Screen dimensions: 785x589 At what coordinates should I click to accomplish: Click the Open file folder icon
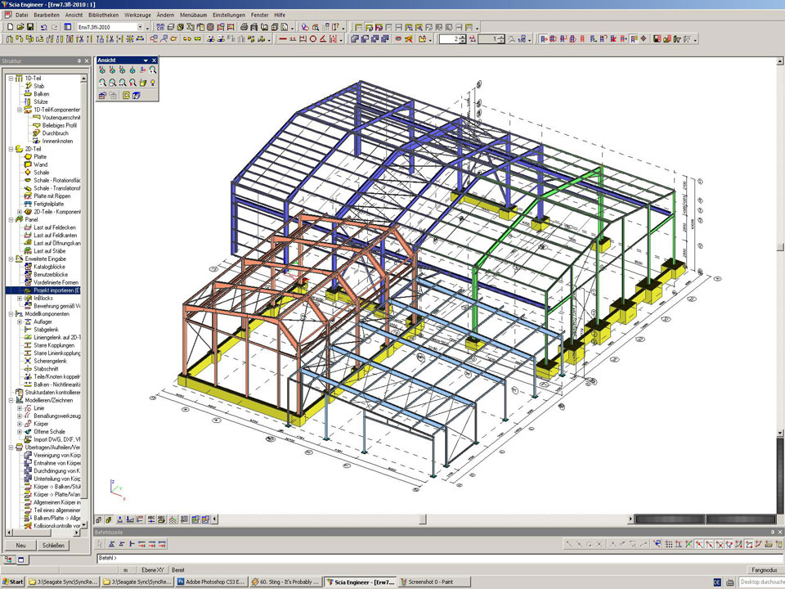20,27
